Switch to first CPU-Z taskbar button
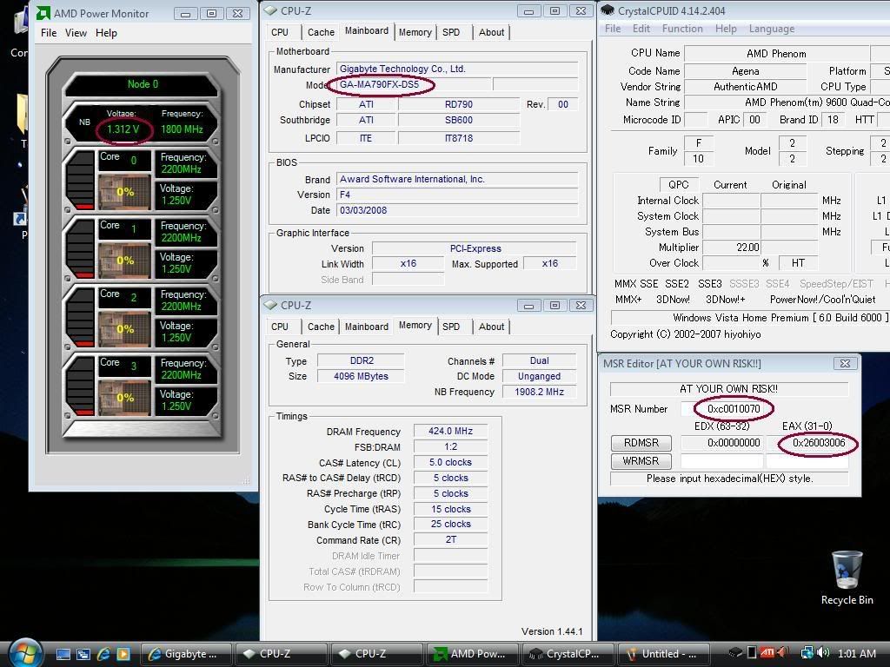 [282, 654]
